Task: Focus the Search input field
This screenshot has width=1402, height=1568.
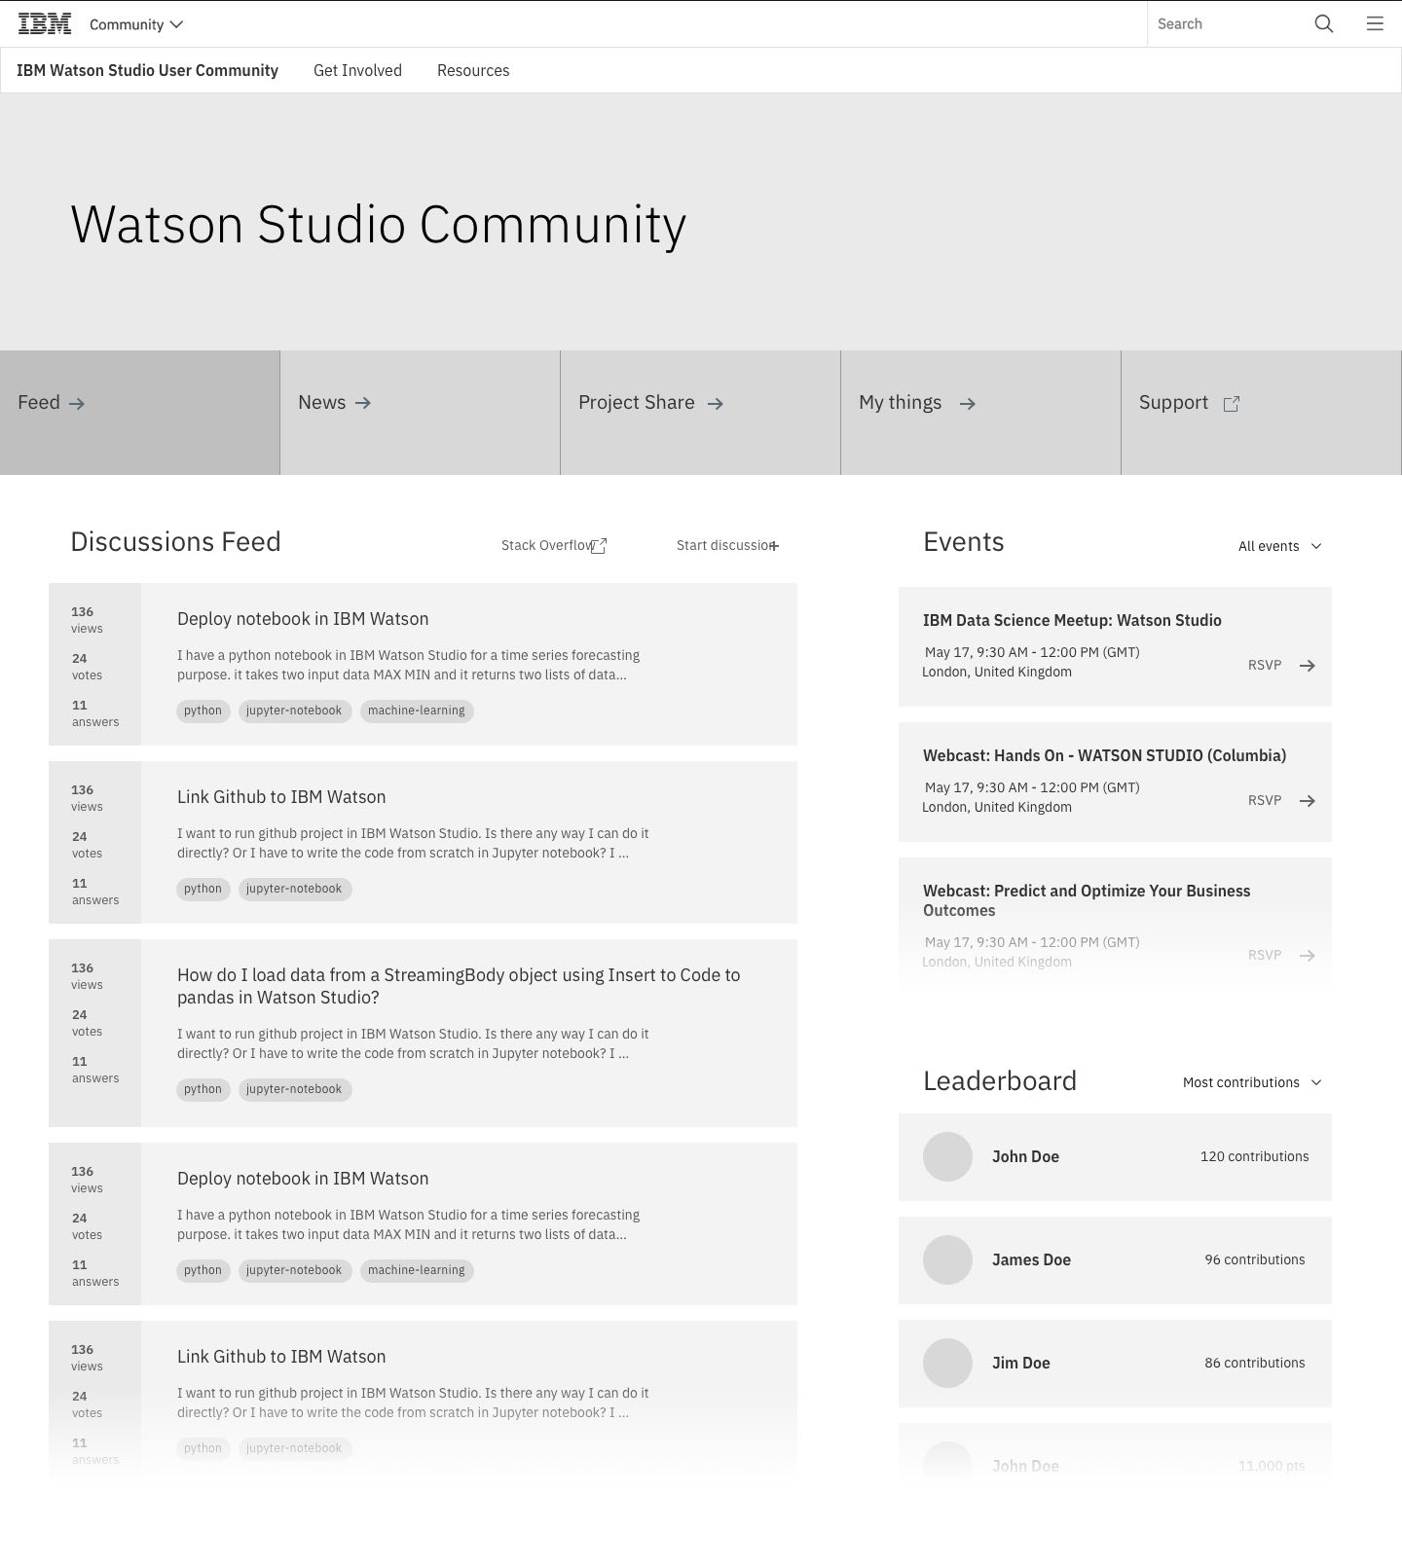Action: (x=1227, y=24)
